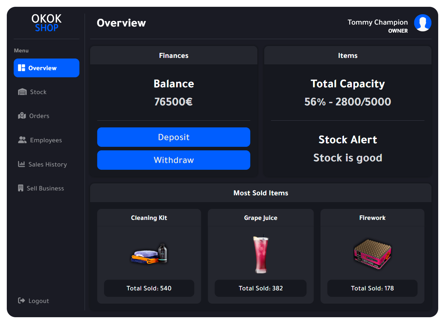445x324 pixels.
Task: Select Employees from the sidebar menu
Action: (46, 140)
